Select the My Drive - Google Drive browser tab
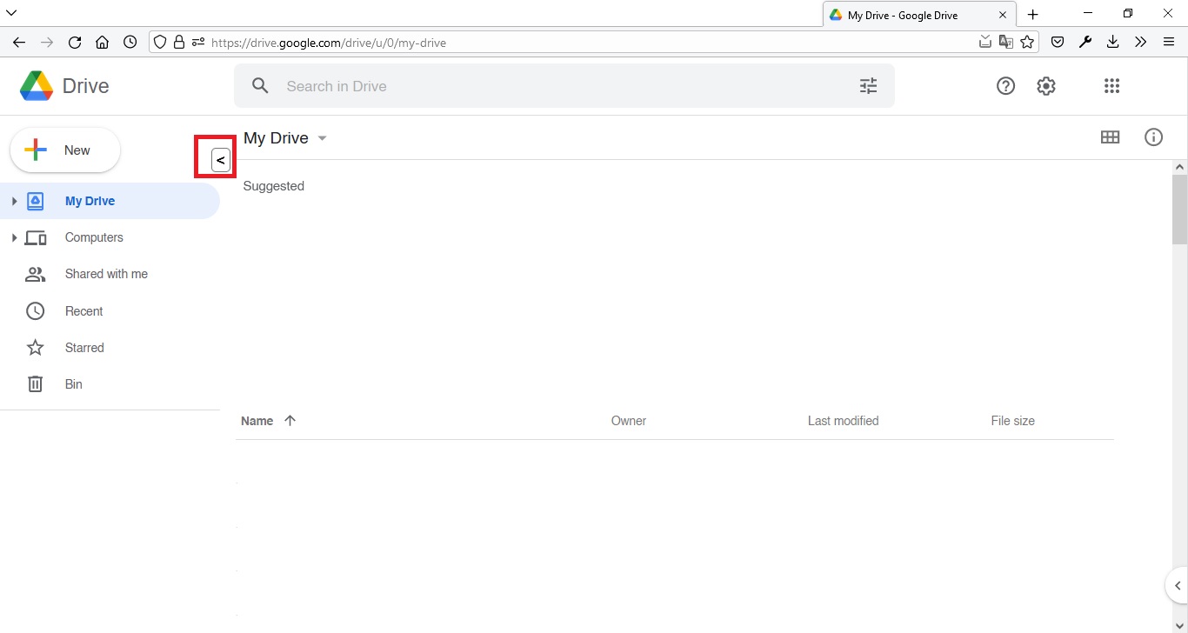The image size is (1188, 633). click(x=904, y=14)
